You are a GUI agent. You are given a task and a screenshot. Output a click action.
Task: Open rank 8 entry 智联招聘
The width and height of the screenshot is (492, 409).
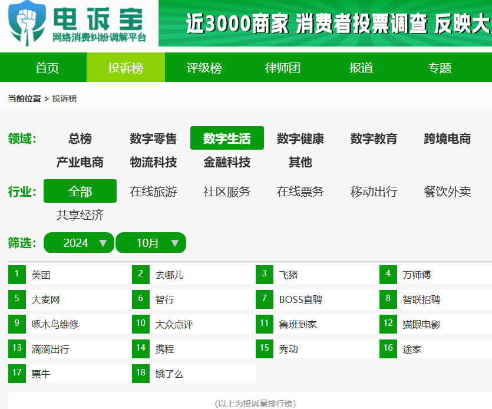click(421, 300)
